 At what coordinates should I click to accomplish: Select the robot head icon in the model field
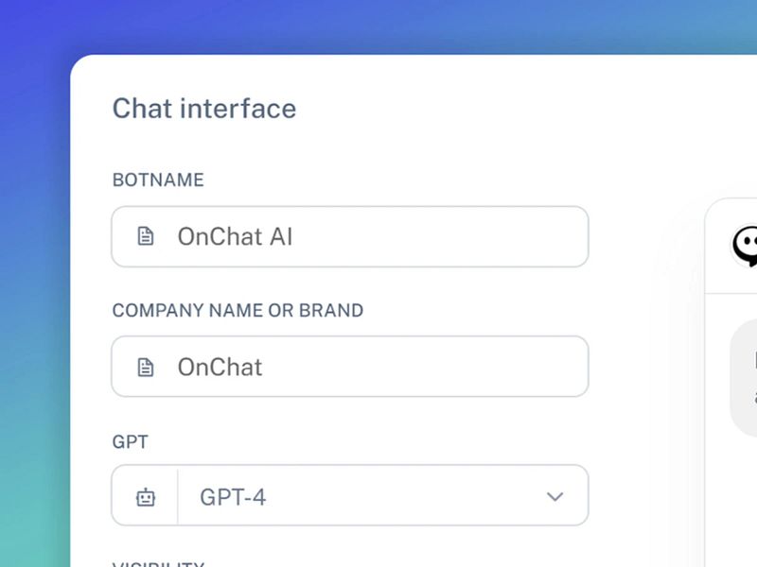click(145, 495)
